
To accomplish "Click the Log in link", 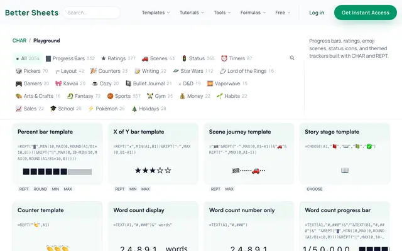I will [x=317, y=13].
